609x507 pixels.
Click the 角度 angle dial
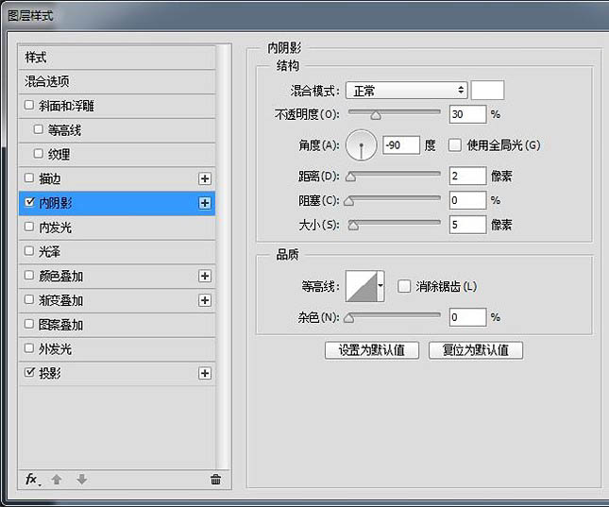(361, 145)
